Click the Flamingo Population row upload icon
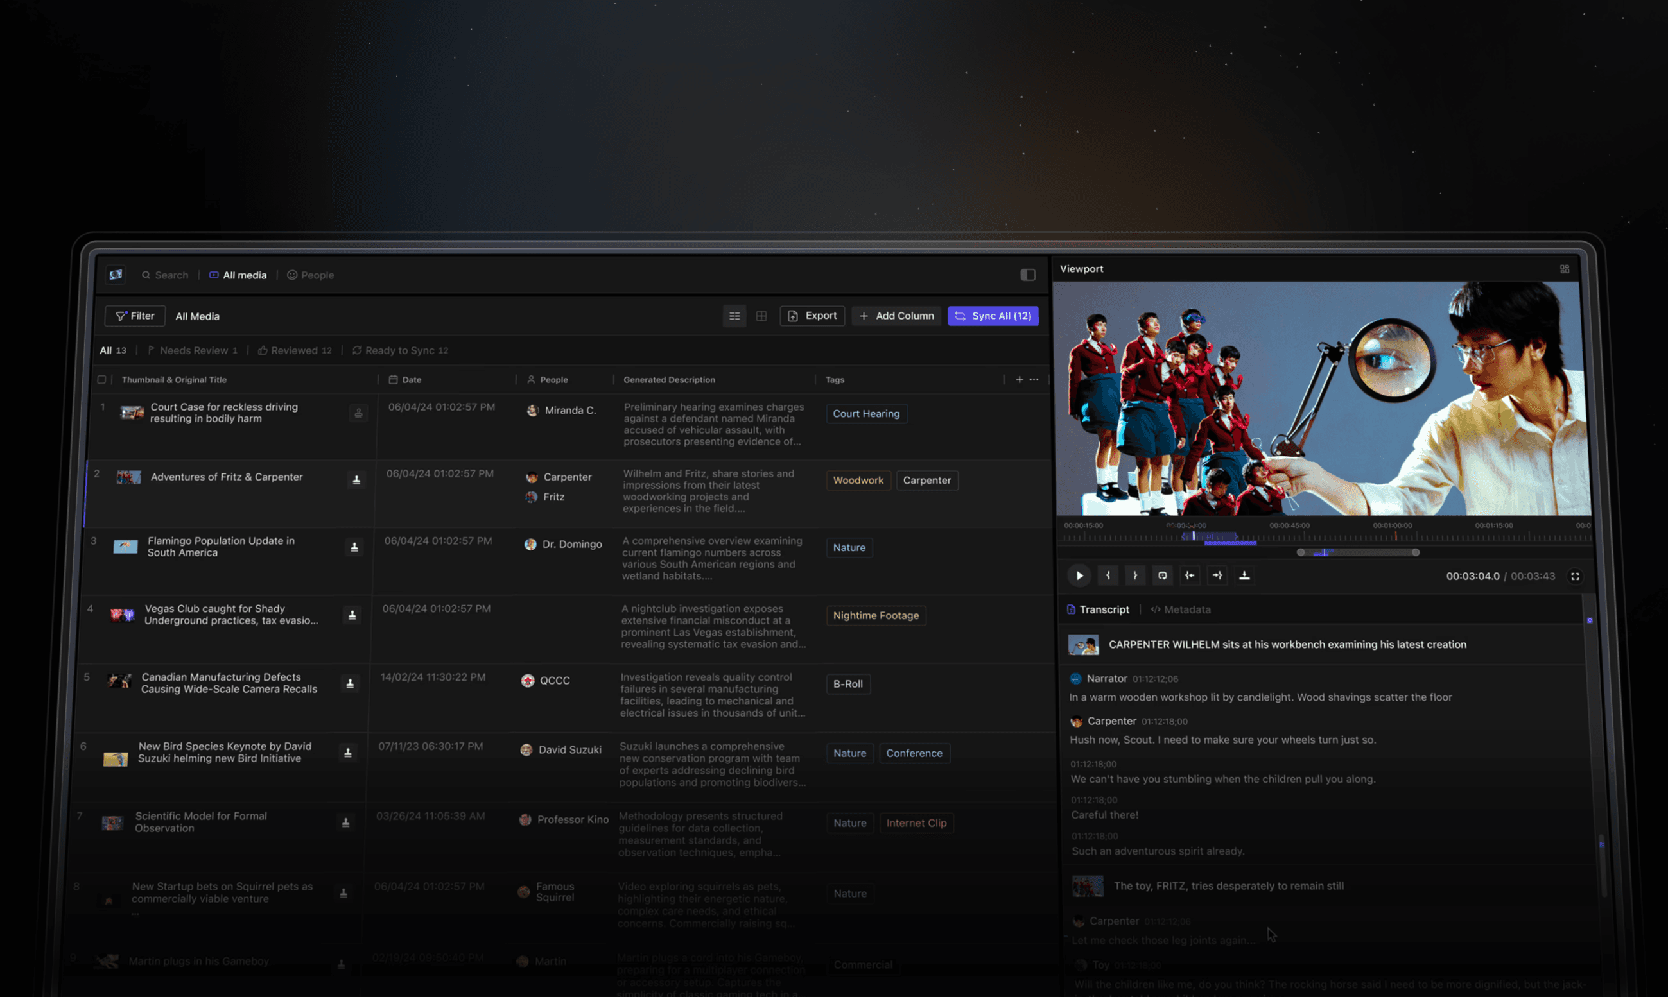The width and height of the screenshot is (1668, 997). click(354, 547)
